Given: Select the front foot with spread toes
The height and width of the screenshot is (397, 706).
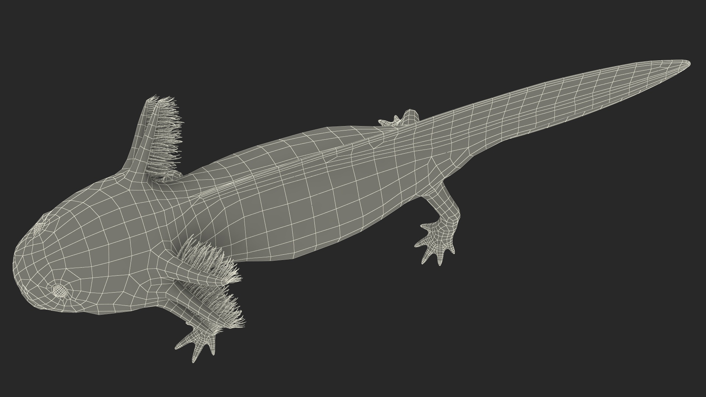Looking at the screenshot, I should (x=199, y=340).
